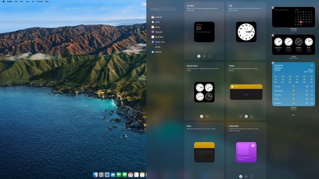
Task: Remove the Calendar widget with its minus button
Action: [x=273, y=8]
